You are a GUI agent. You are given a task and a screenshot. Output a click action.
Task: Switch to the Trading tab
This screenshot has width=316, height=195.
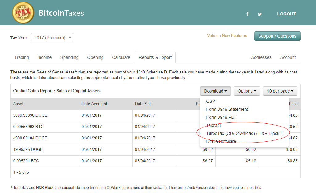tap(22, 57)
